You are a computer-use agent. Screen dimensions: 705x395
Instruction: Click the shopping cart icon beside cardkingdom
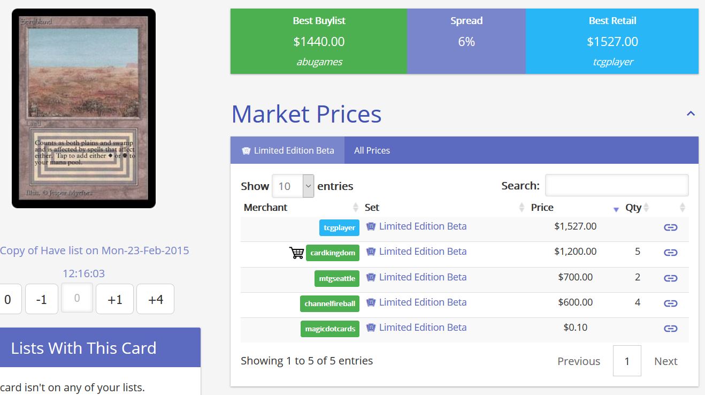(x=296, y=253)
